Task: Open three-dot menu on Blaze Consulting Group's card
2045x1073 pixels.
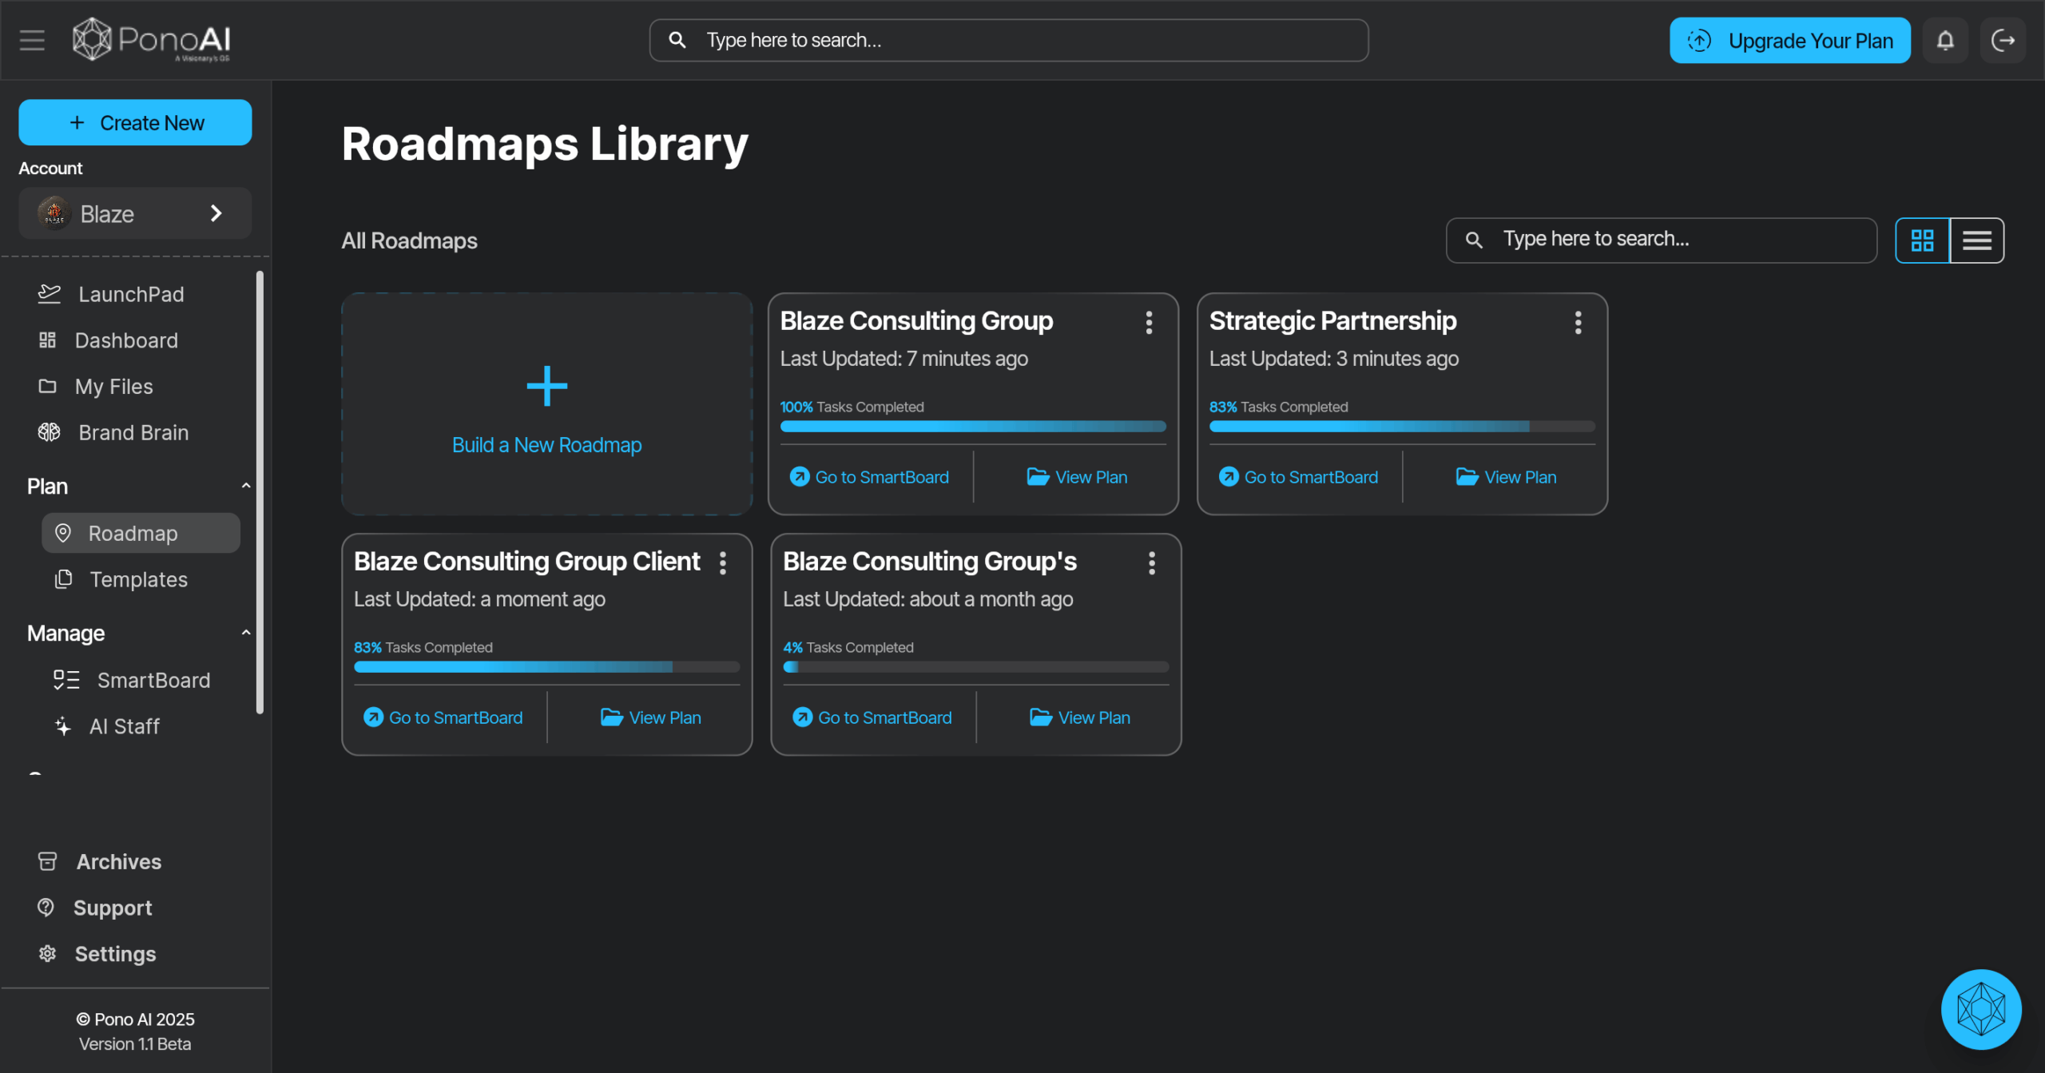Action: pyautogui.click(x=1151, y=563)
